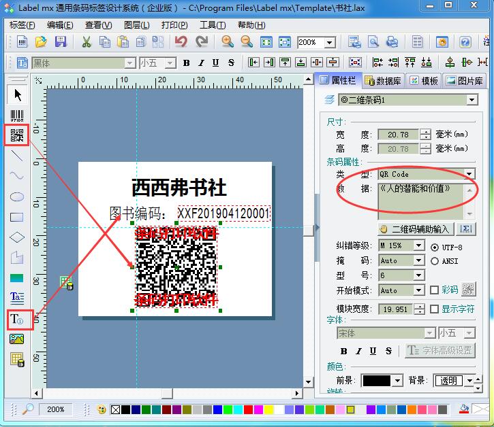Pick the red swatch in the color palette
The height and width of the screenshot is (427, 494).
pos(248,409)
